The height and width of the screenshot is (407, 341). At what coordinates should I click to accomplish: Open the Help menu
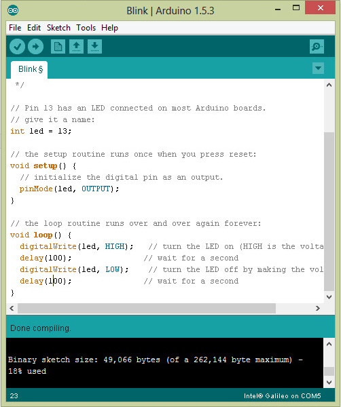click(x=109, y=28)
